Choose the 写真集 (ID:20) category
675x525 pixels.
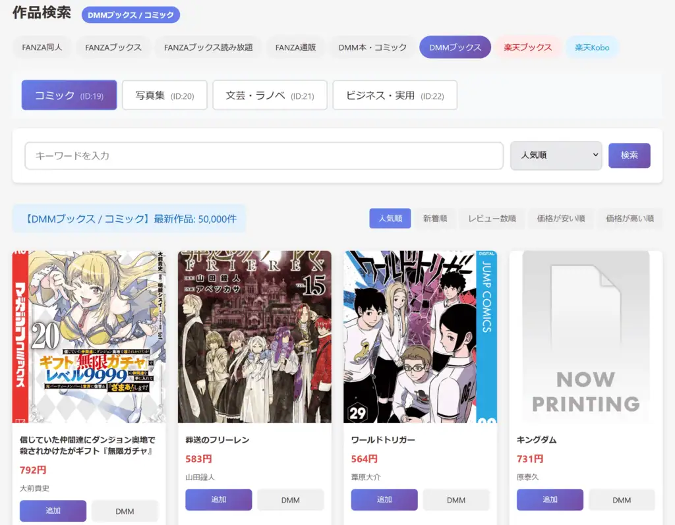point(164,95)
